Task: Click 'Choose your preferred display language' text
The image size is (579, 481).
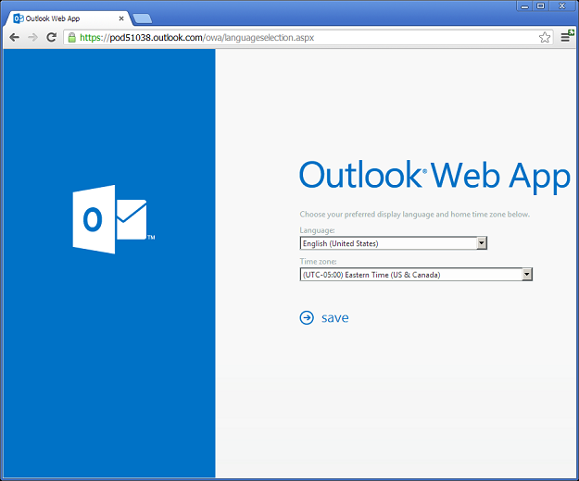Action: 415,215
